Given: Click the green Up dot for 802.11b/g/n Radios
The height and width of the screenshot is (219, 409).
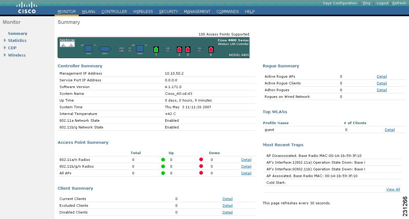Looking at the screenshot, I should (163, 166).
